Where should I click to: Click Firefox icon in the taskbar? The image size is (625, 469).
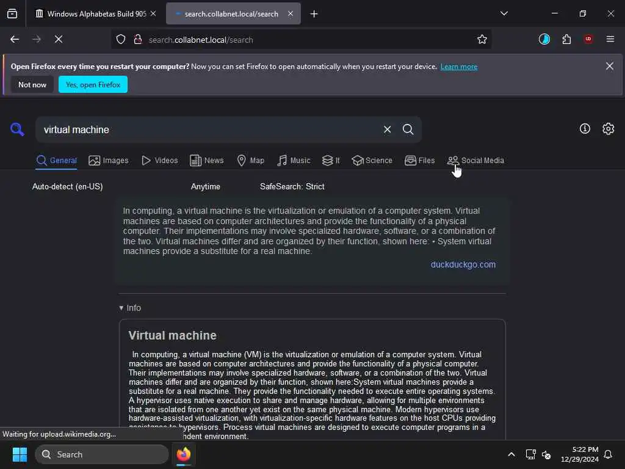184,454
